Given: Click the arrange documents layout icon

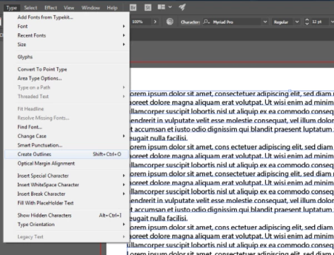Looking at the screenshot, I should pos(162,8).
